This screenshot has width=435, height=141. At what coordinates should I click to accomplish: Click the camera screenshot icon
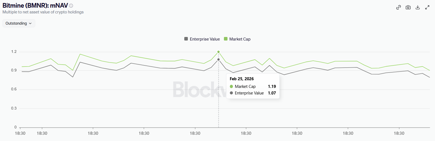(408, 7)
